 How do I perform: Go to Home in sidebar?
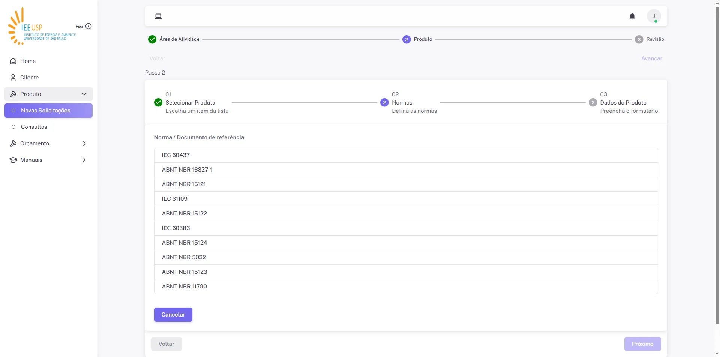point(48,61)
